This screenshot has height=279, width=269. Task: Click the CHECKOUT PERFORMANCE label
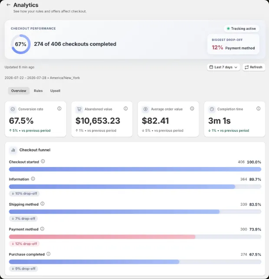click(33, 29)
